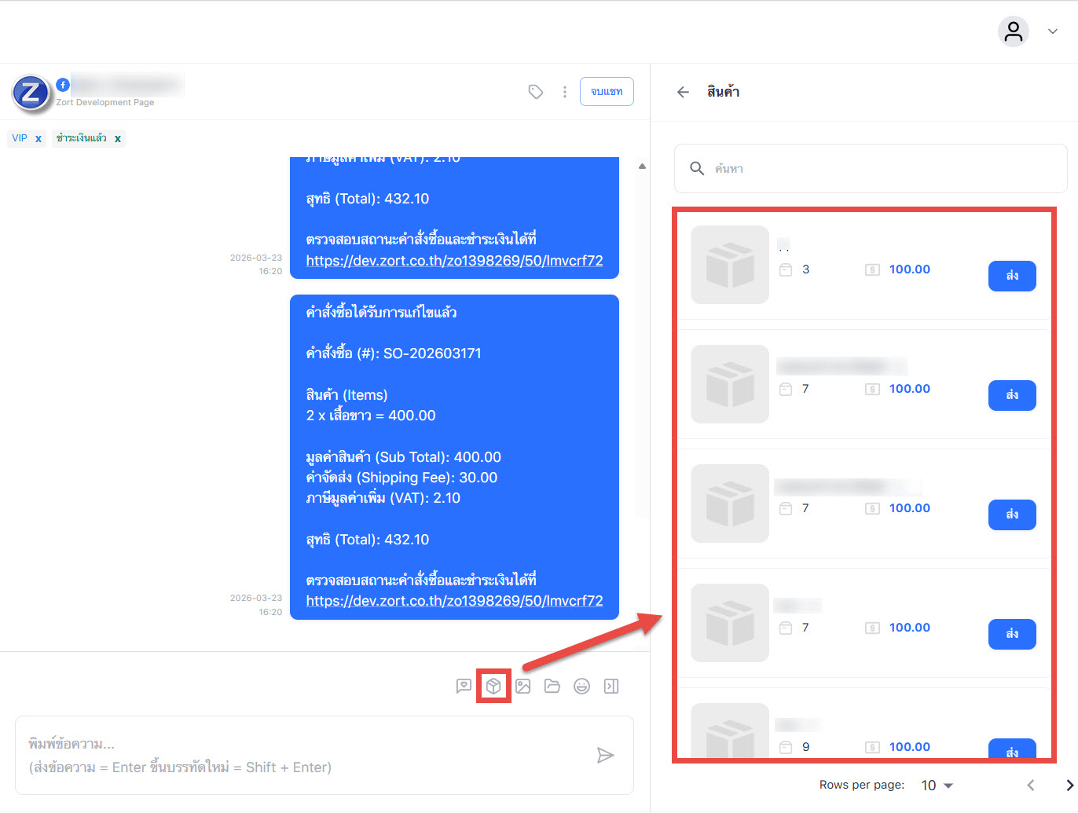Expand the user account dropdown chevron
This screenshot has width=1078, height=813.
click(x=1053, y=31)
